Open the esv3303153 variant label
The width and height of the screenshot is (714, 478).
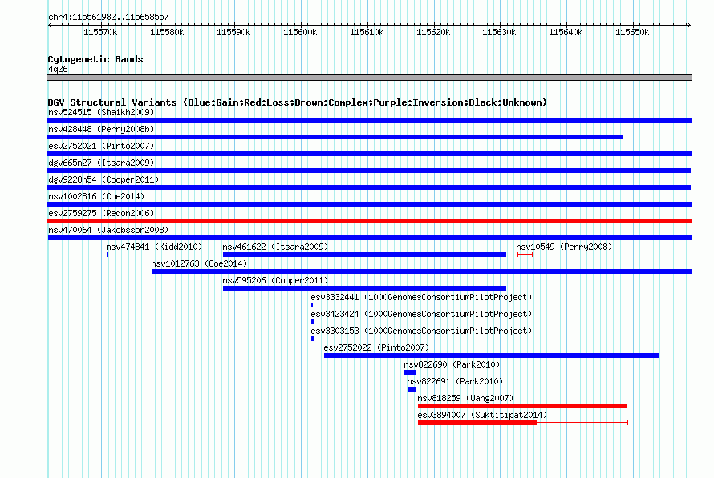coord(421,331)
